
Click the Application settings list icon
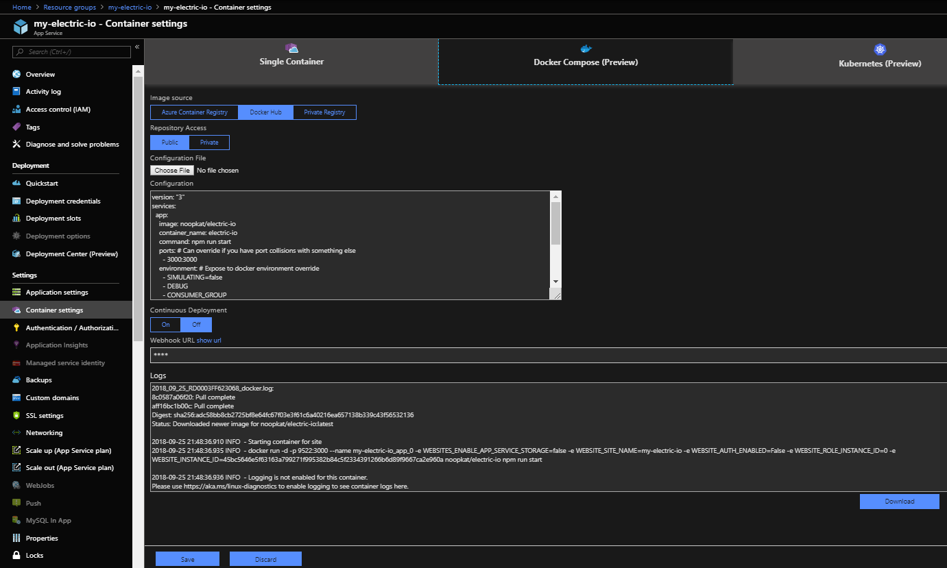pyautogui.click(x=16, y=293)
